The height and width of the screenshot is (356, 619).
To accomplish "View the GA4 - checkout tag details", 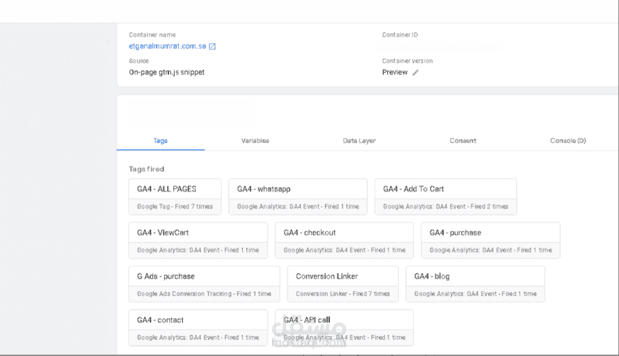I will pyautogui.click(x=344, y=240).
